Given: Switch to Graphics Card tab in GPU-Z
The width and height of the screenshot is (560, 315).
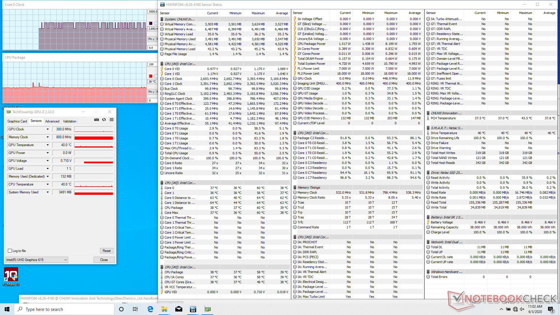Looking at the screenshot, I should click(17, 121).
